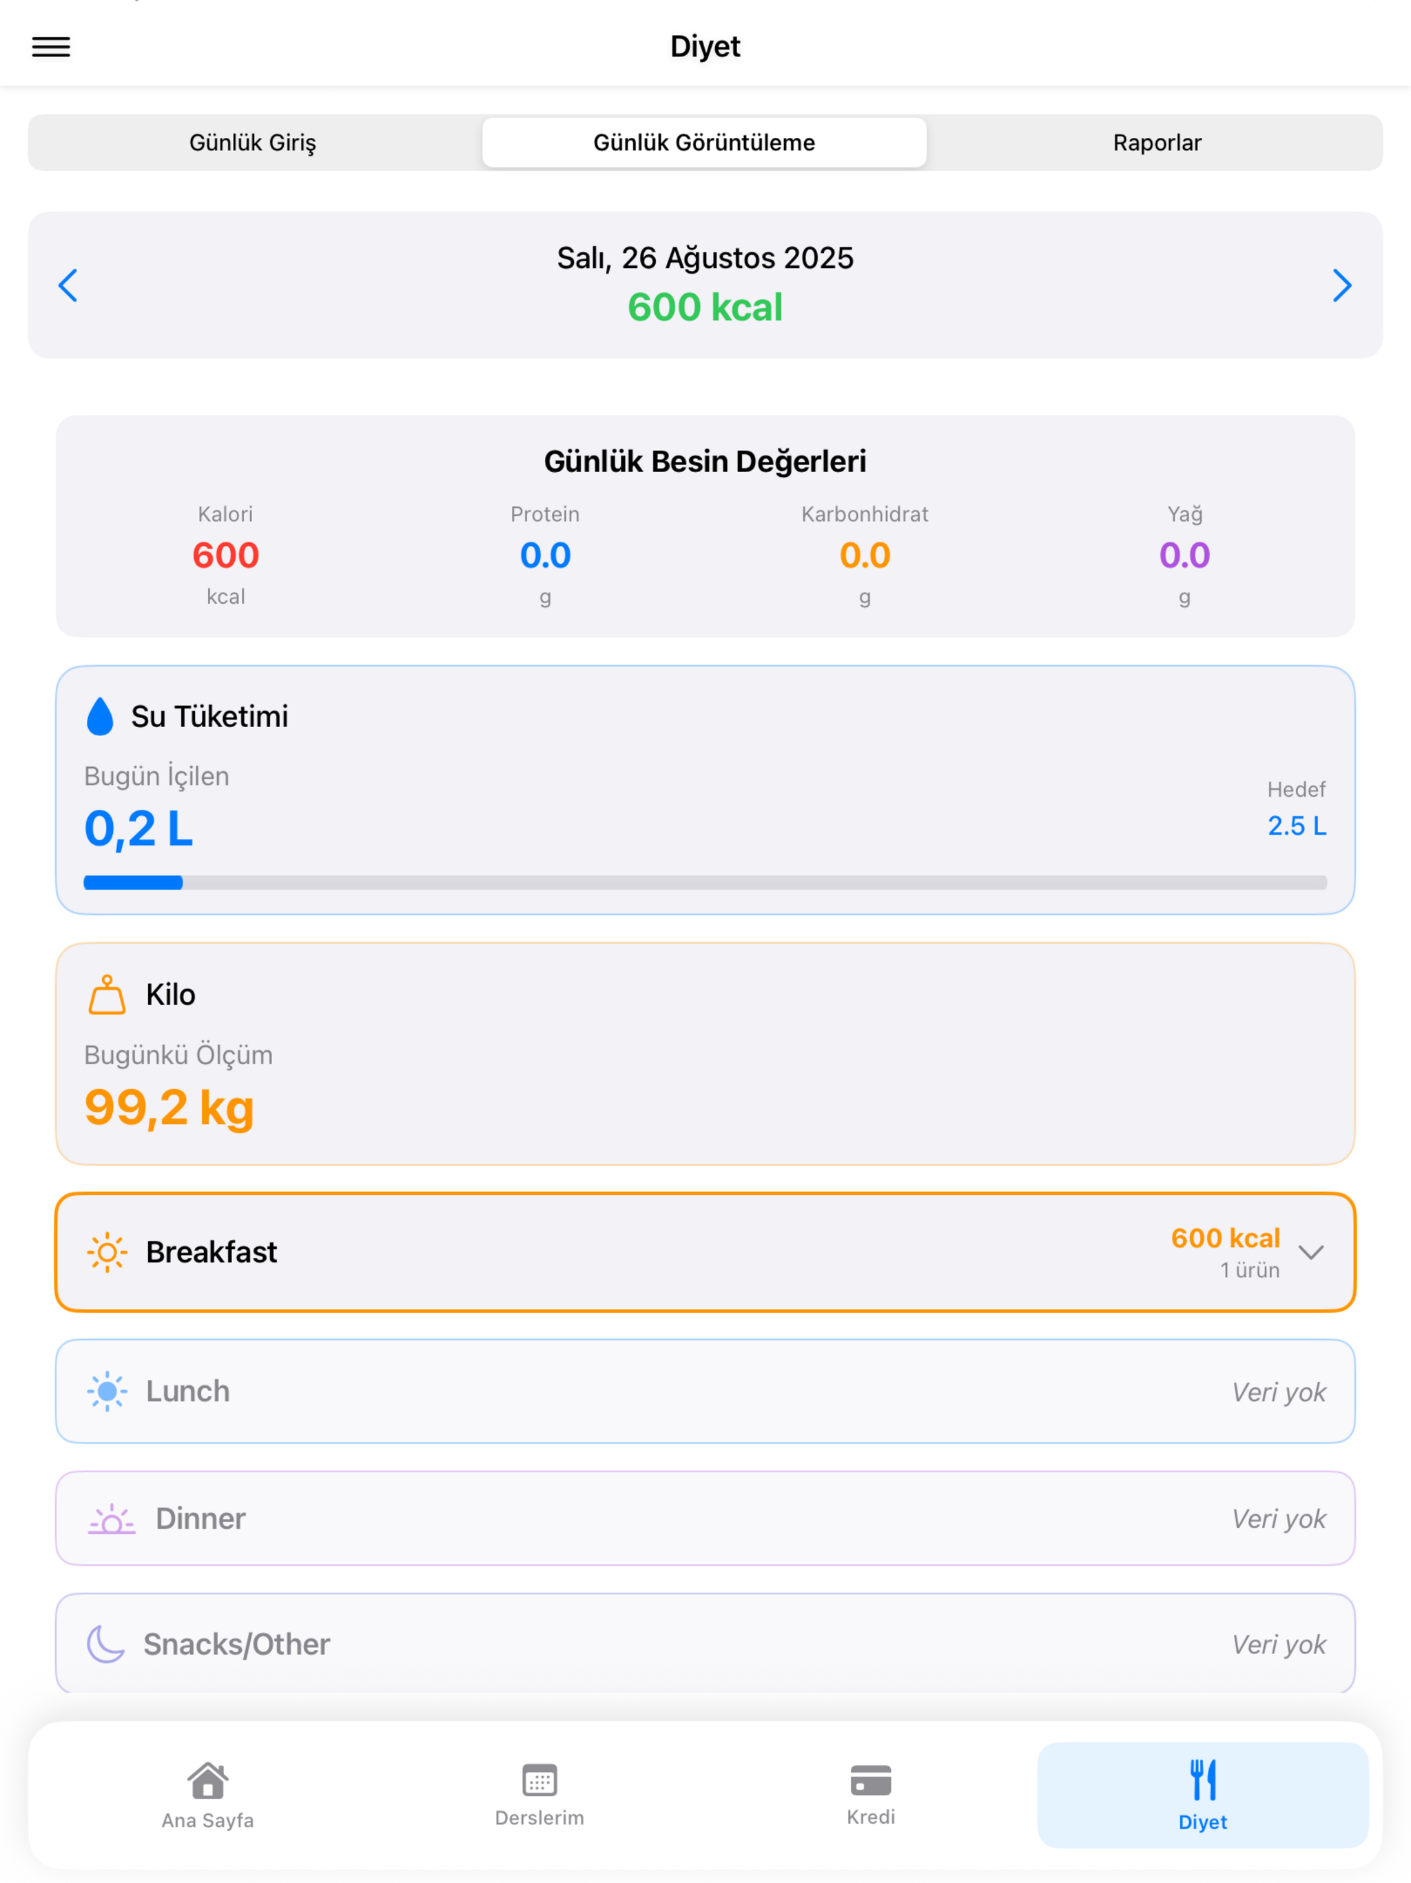
Task: Open the Lunch meal row
Action: click(705, 1391)
